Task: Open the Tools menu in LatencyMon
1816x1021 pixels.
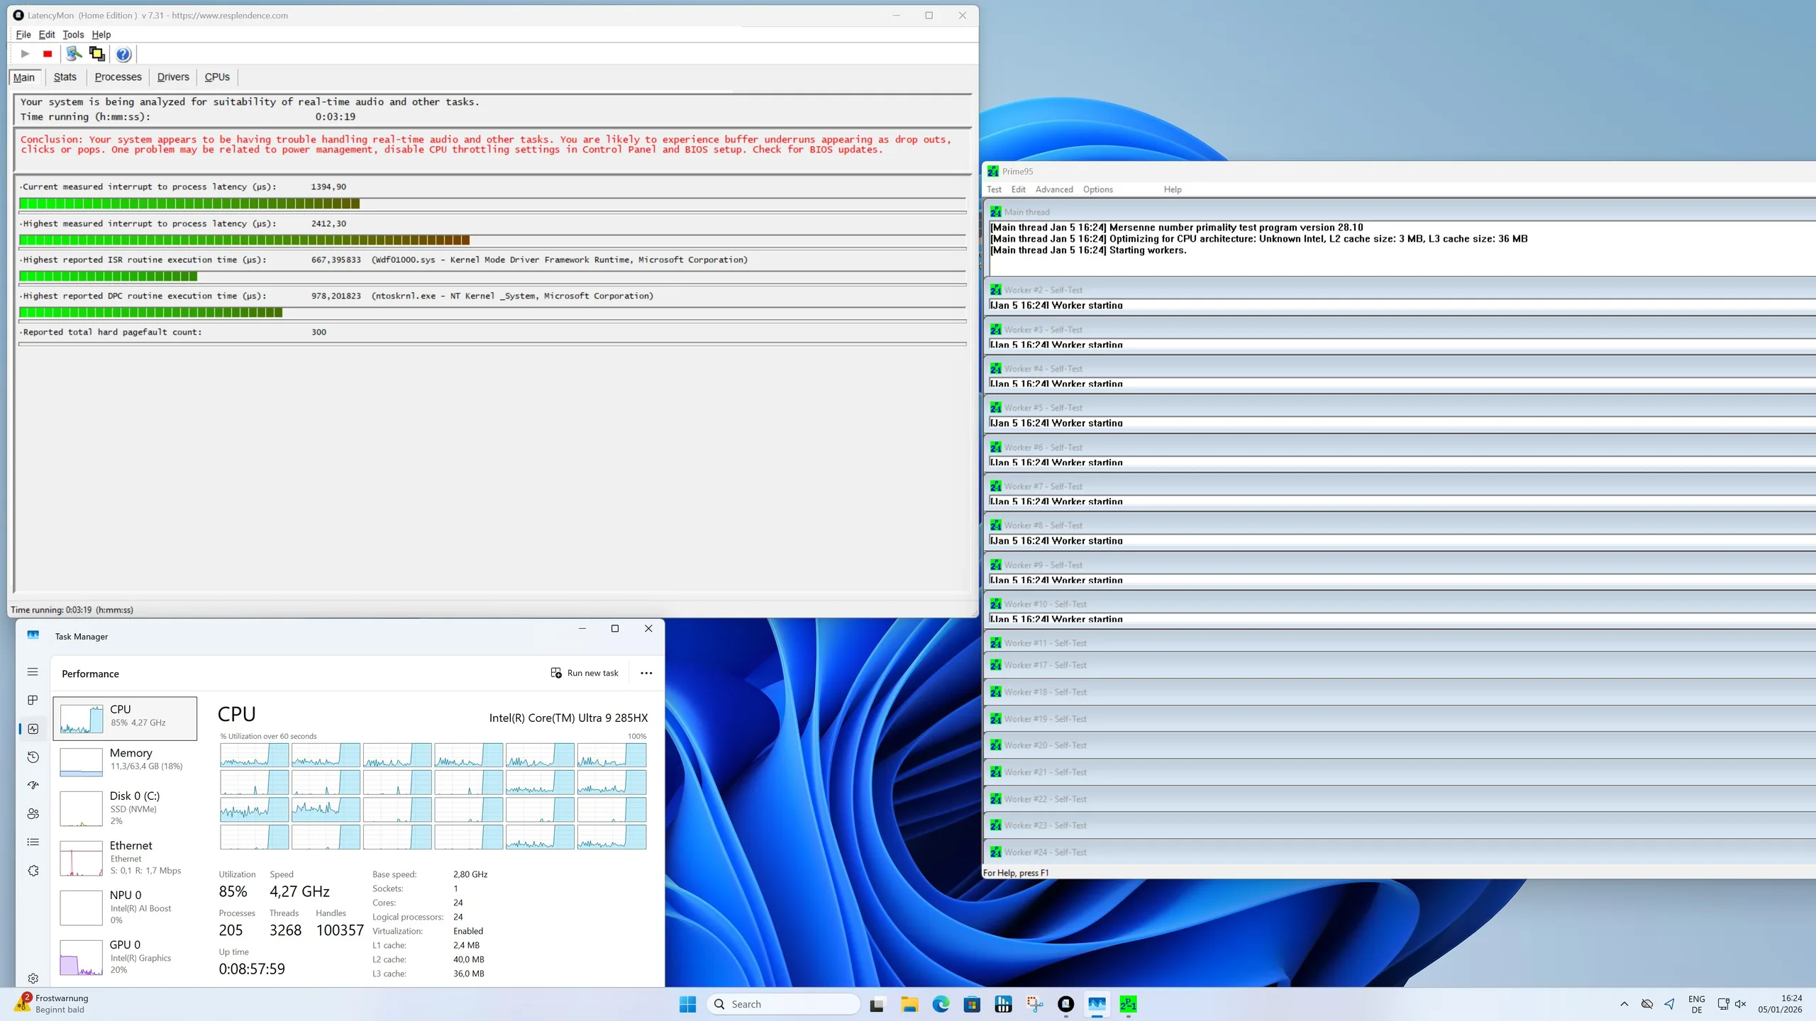Action: point(73,34)
